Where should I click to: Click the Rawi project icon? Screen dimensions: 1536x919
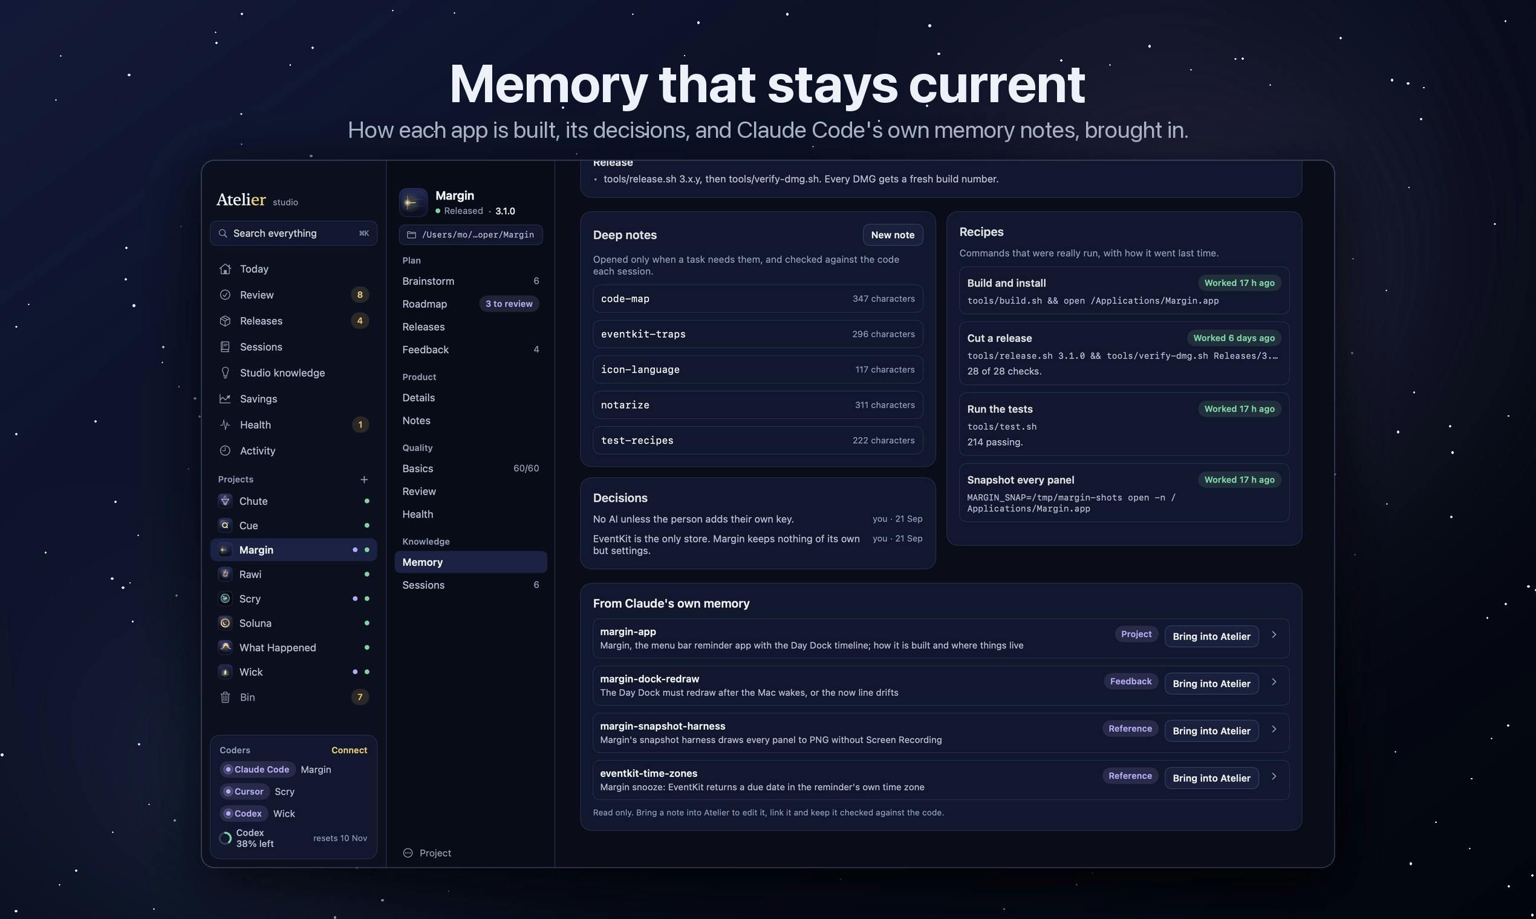[226, 574]
